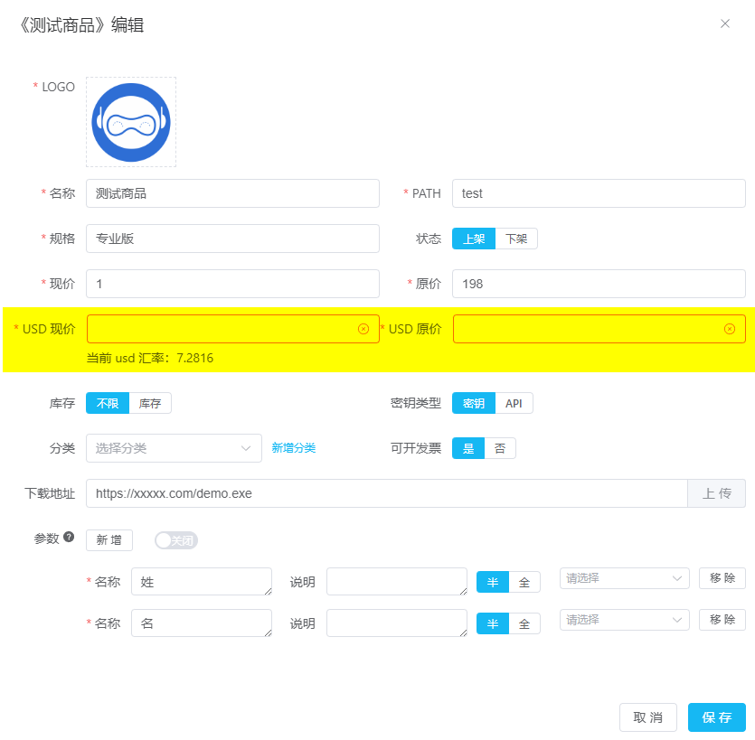Save the product with the 保存 button
The image size is (755, 740).
pos(716,717)
